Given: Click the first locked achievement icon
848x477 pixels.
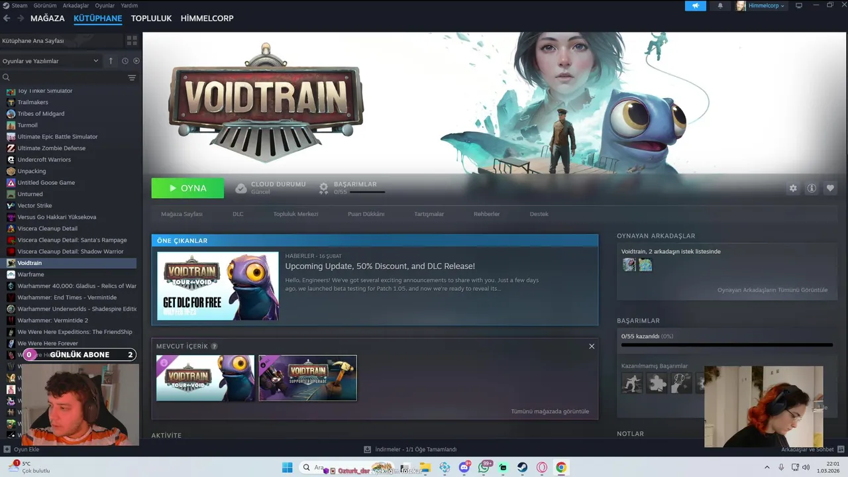Looking at the screenshot, I should (x=632, y=382).
